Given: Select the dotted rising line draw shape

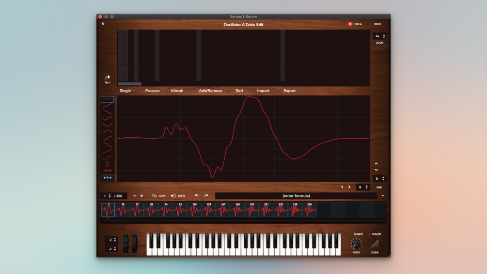Looking at the screenshot, I should (x=108, y=151).
